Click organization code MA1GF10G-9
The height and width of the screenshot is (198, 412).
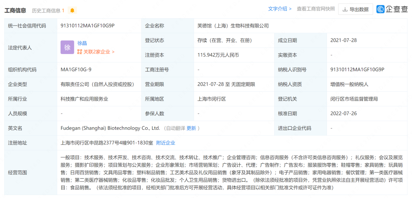pos(76,70)
